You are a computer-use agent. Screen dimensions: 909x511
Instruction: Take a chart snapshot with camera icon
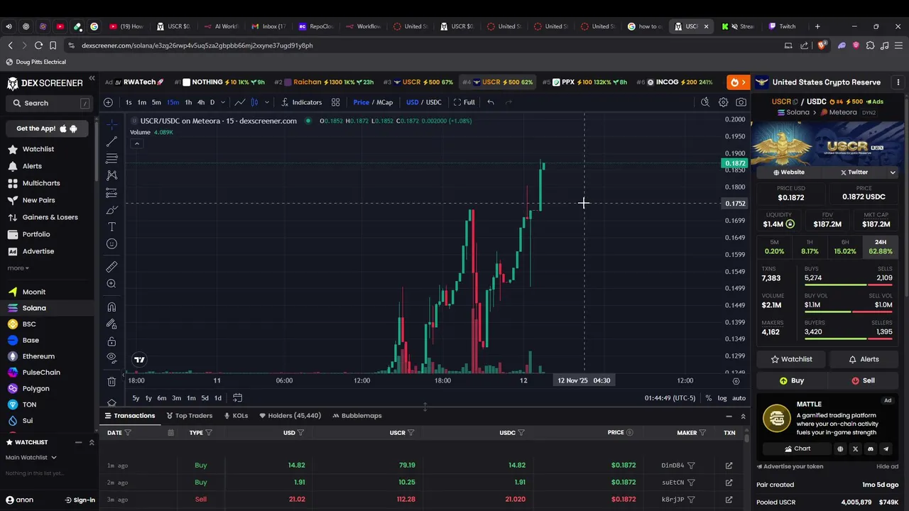(x=741, y=102)
